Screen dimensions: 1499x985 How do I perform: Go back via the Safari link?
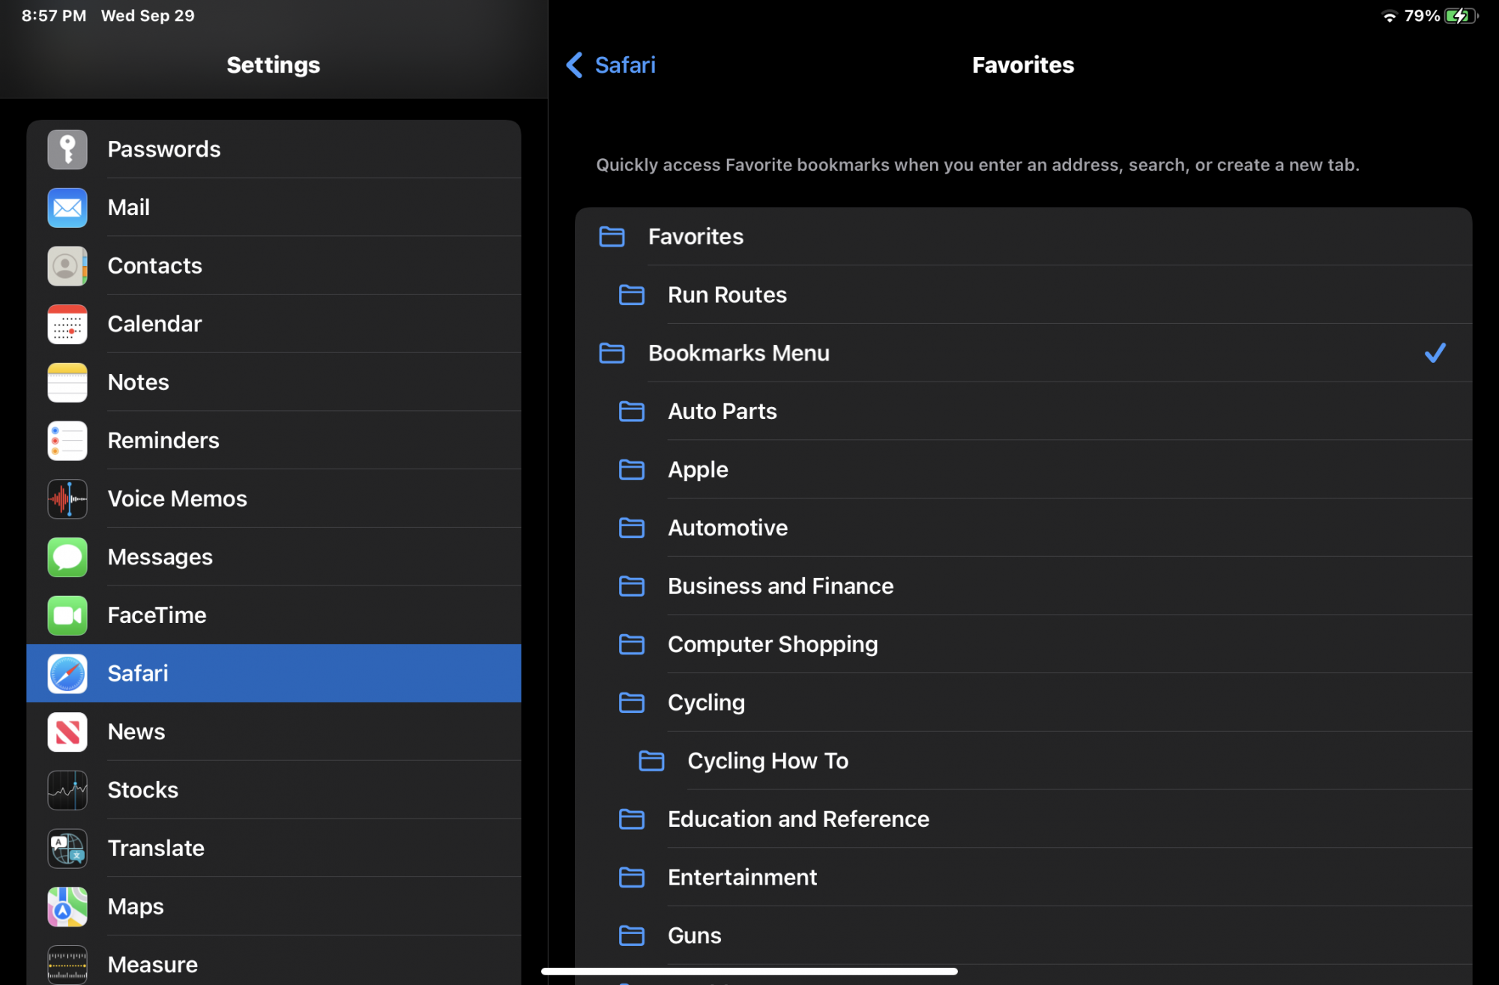click(624, 65)
